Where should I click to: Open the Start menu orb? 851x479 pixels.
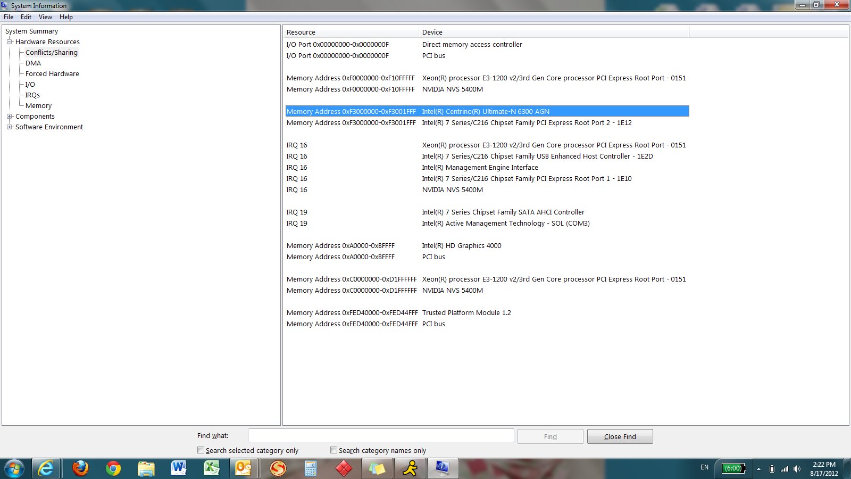pos(14,468)
